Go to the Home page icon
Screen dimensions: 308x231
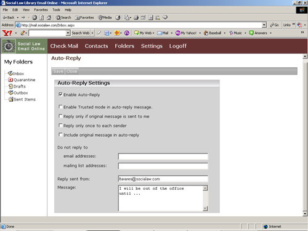[x=49, y=18]
